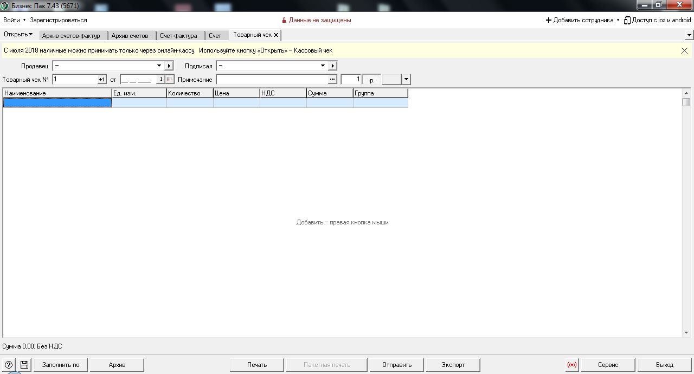Click the +1 increment receipt number button
694x374 pixels.
[x=101, y=79]
